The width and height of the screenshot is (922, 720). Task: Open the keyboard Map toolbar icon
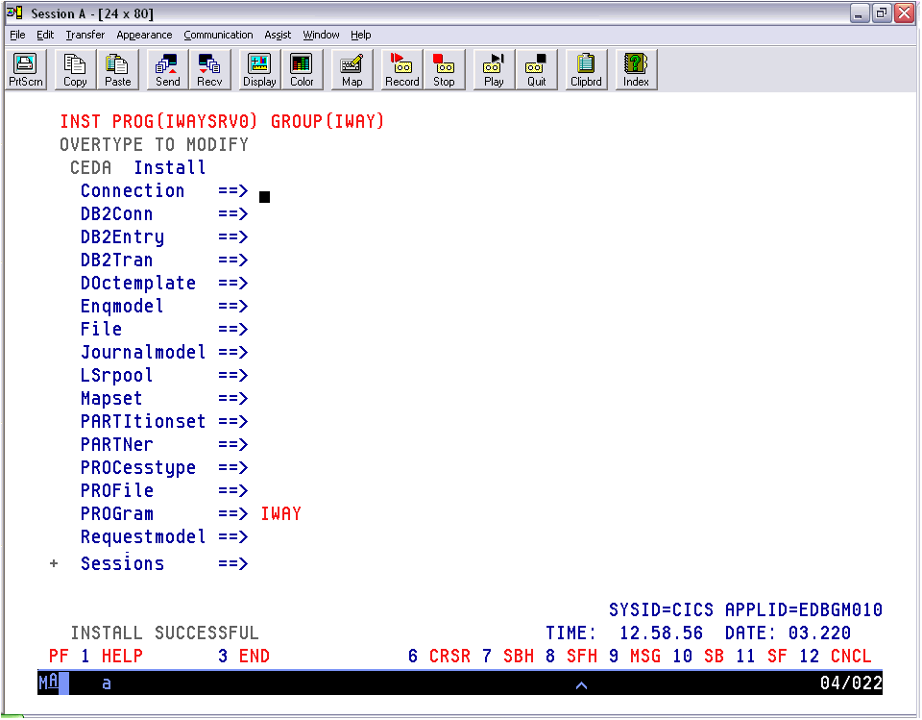coord(352,69)
